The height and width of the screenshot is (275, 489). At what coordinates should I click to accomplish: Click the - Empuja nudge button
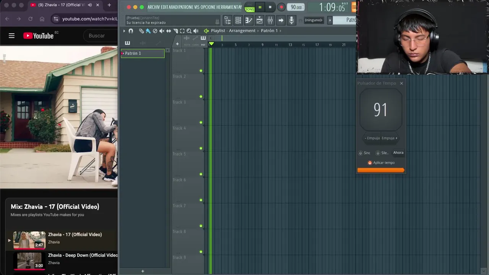(x=372, y=138)
